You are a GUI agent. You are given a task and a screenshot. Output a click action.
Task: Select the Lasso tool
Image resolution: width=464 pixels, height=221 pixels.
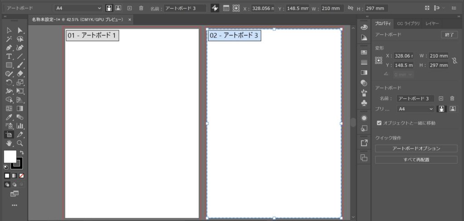coord(20,39)
